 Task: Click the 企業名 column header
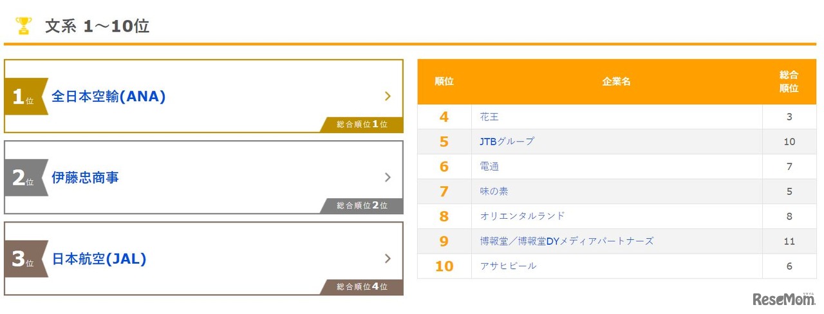pyautogui.click(x=616, y=82)
